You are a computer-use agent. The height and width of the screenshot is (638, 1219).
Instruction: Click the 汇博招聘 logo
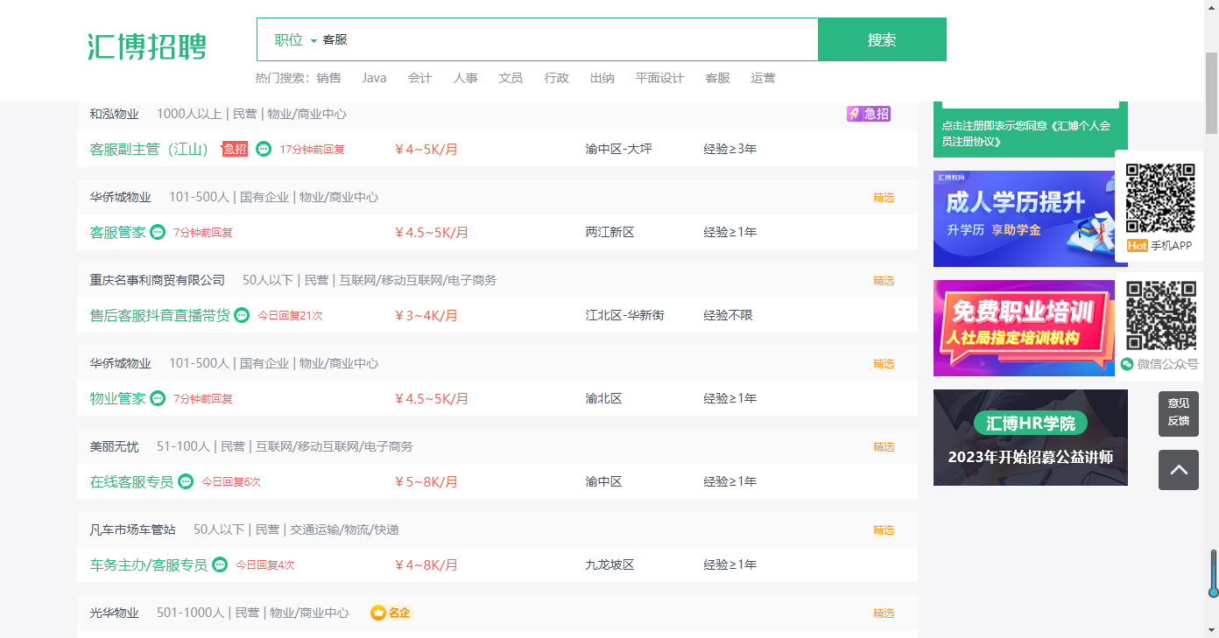tap(147, 46)
